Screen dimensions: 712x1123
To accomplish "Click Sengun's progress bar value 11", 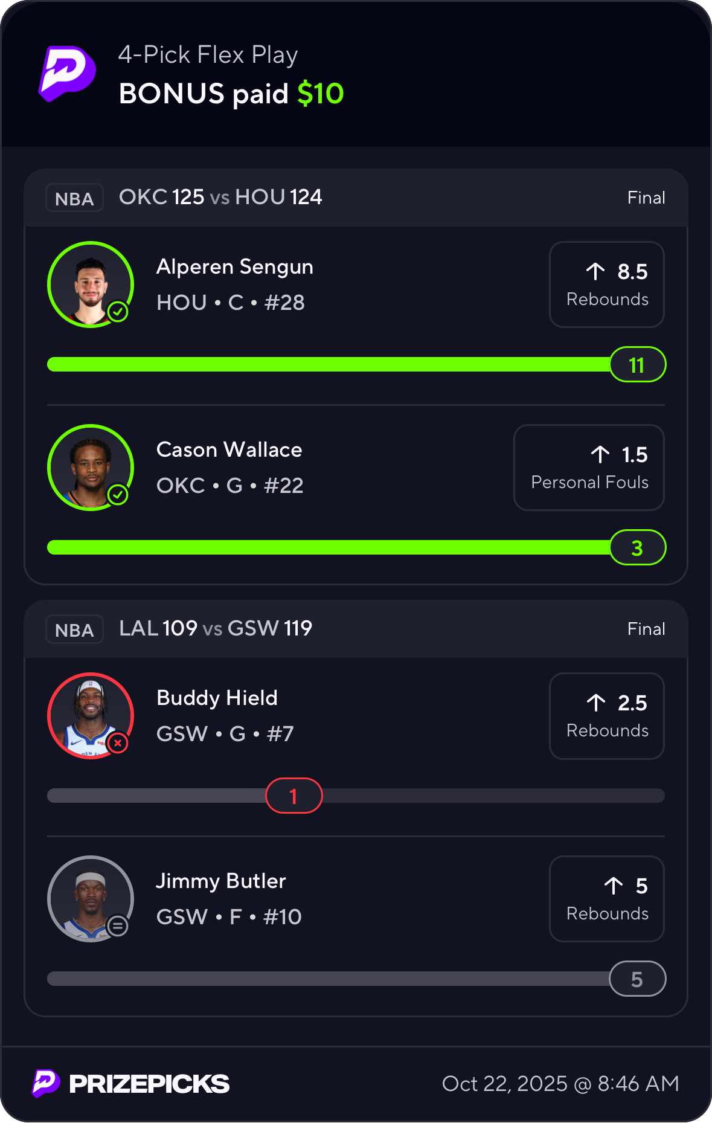I will [x=637, y=365].
